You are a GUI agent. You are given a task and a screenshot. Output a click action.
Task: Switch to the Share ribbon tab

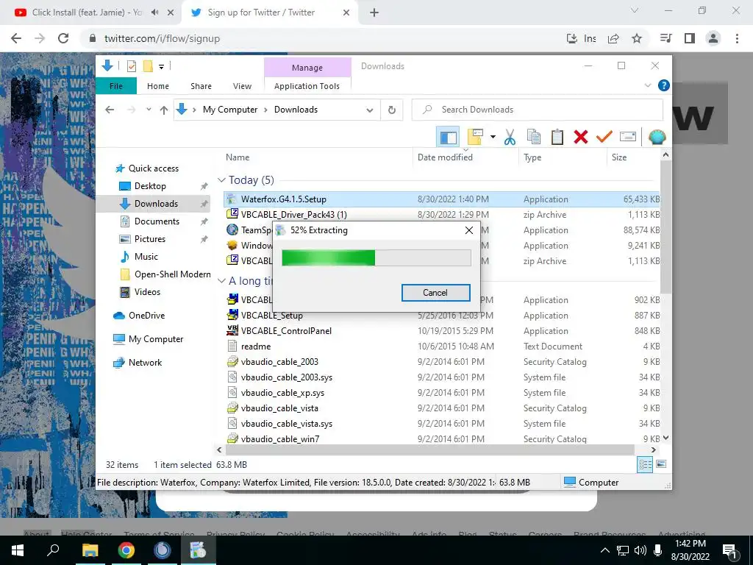201,86
